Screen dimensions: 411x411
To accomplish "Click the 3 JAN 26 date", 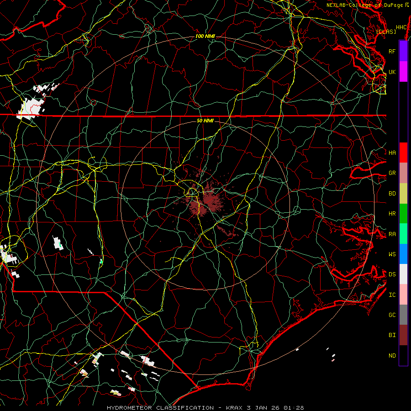I will coord(263,408).
